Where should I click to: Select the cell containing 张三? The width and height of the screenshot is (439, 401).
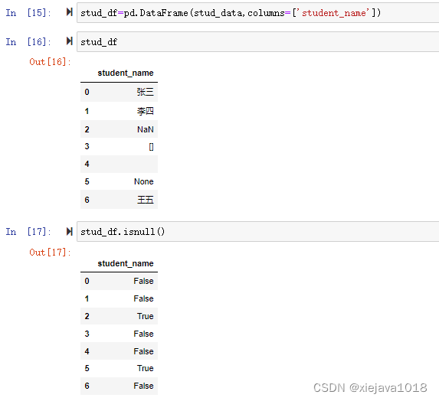[146, 92]
